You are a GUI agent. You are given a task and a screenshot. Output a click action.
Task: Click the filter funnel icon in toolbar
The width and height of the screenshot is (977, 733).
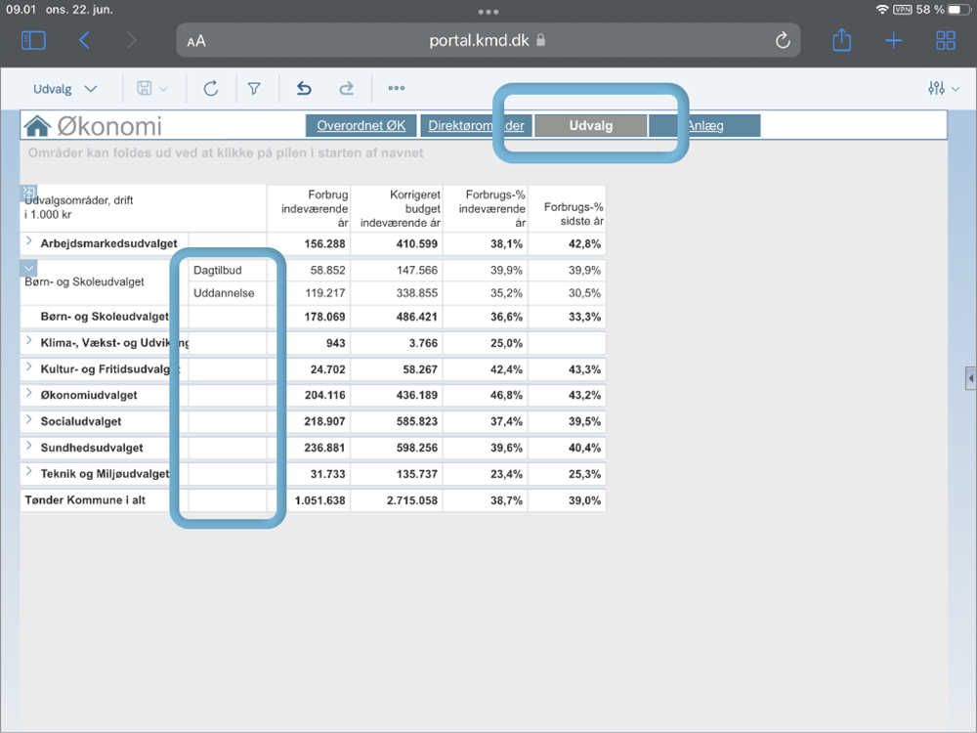pyautogui.click(x=254, y=89)
